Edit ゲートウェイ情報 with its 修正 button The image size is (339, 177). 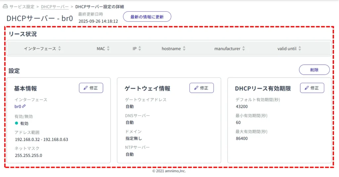(x=202, y=88)
